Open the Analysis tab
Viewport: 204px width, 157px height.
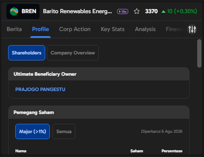145,29
